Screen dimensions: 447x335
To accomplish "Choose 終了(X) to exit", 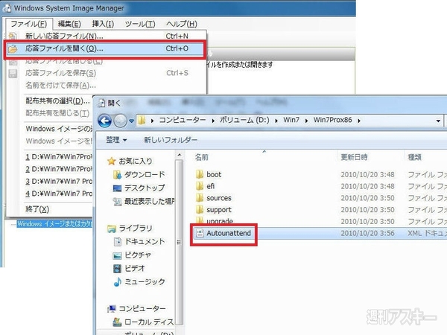I will pyautogui.click(x=37, y=209).
